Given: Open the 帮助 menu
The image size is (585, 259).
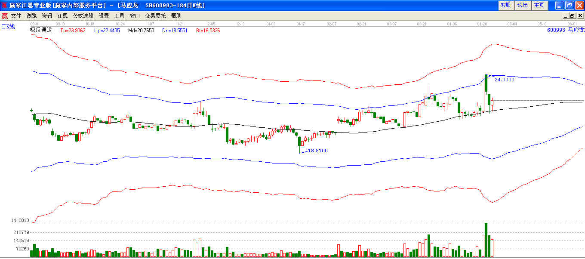Looking at the screenshot, I should pyautogui.click(x=176, y=16).
